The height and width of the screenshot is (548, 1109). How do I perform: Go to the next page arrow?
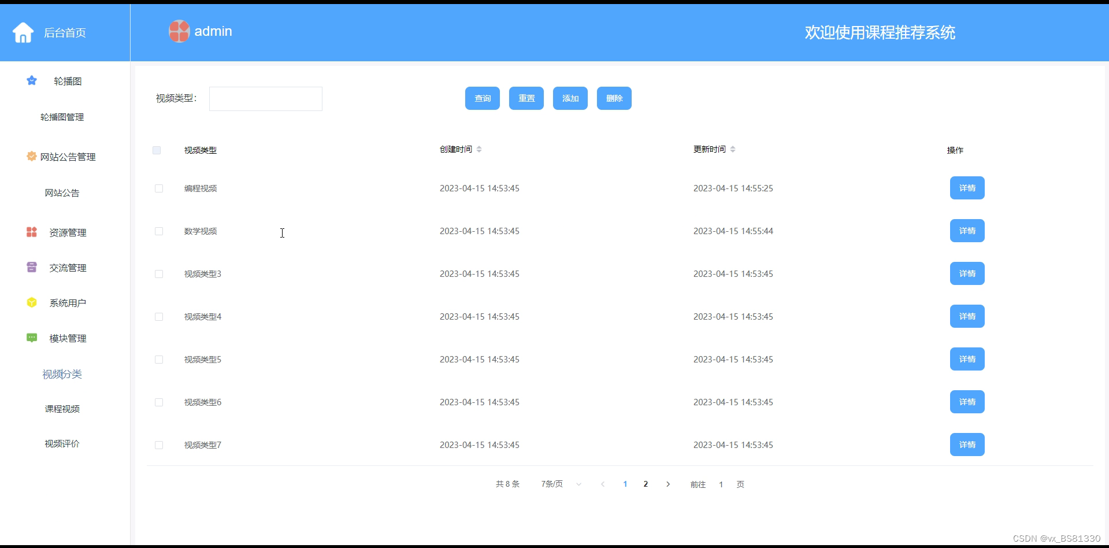pos(668,484)
